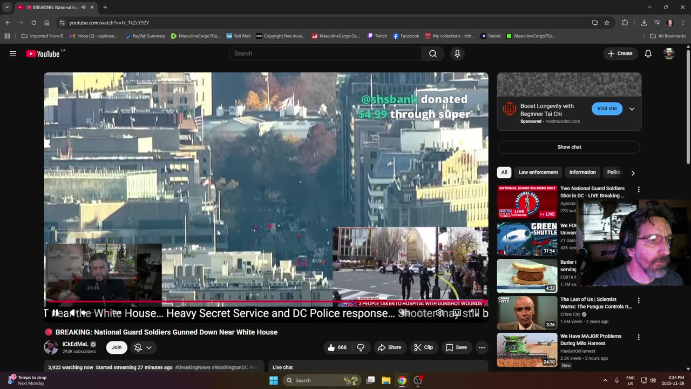Open options for Two National Guard Soldiers video
This screenshot has width=691, height=389.
click(x=639, y=190)
